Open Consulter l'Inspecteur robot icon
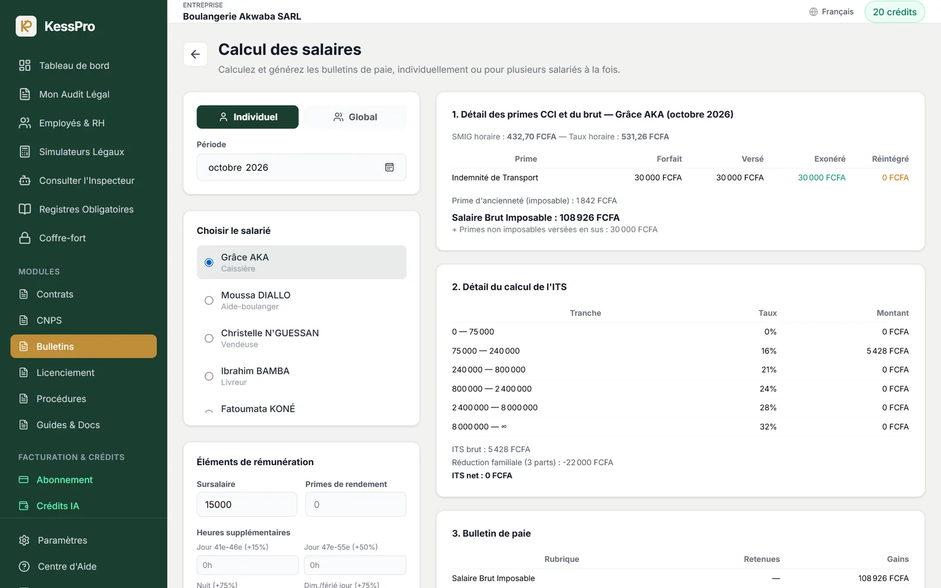The image size is (941, 588). pos(25,181)
